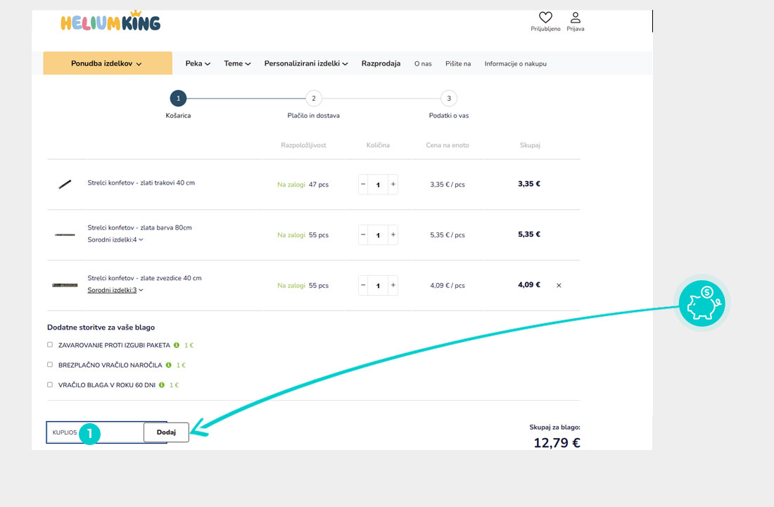Increase quantity of zlati trakovi 40 cm
Viewport: 774px width, 507px height.
pos(393,184)
